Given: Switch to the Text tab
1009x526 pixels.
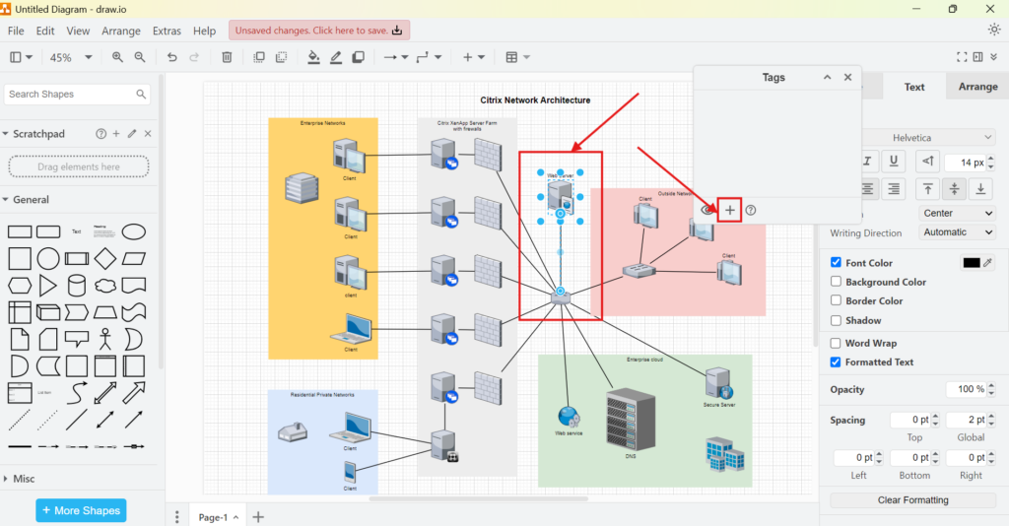Looking at the screenshot, I should pos(913,87).
